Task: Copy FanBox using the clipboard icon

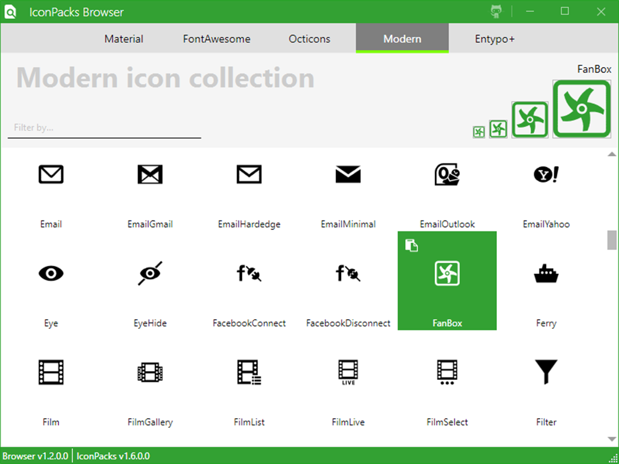Action: coord(412,245)
